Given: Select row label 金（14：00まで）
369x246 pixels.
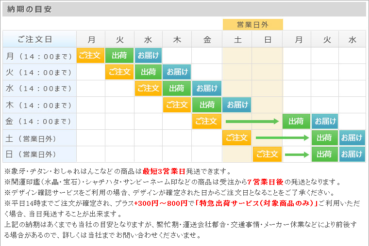Looking at the screenshot, I should [39, 122].
